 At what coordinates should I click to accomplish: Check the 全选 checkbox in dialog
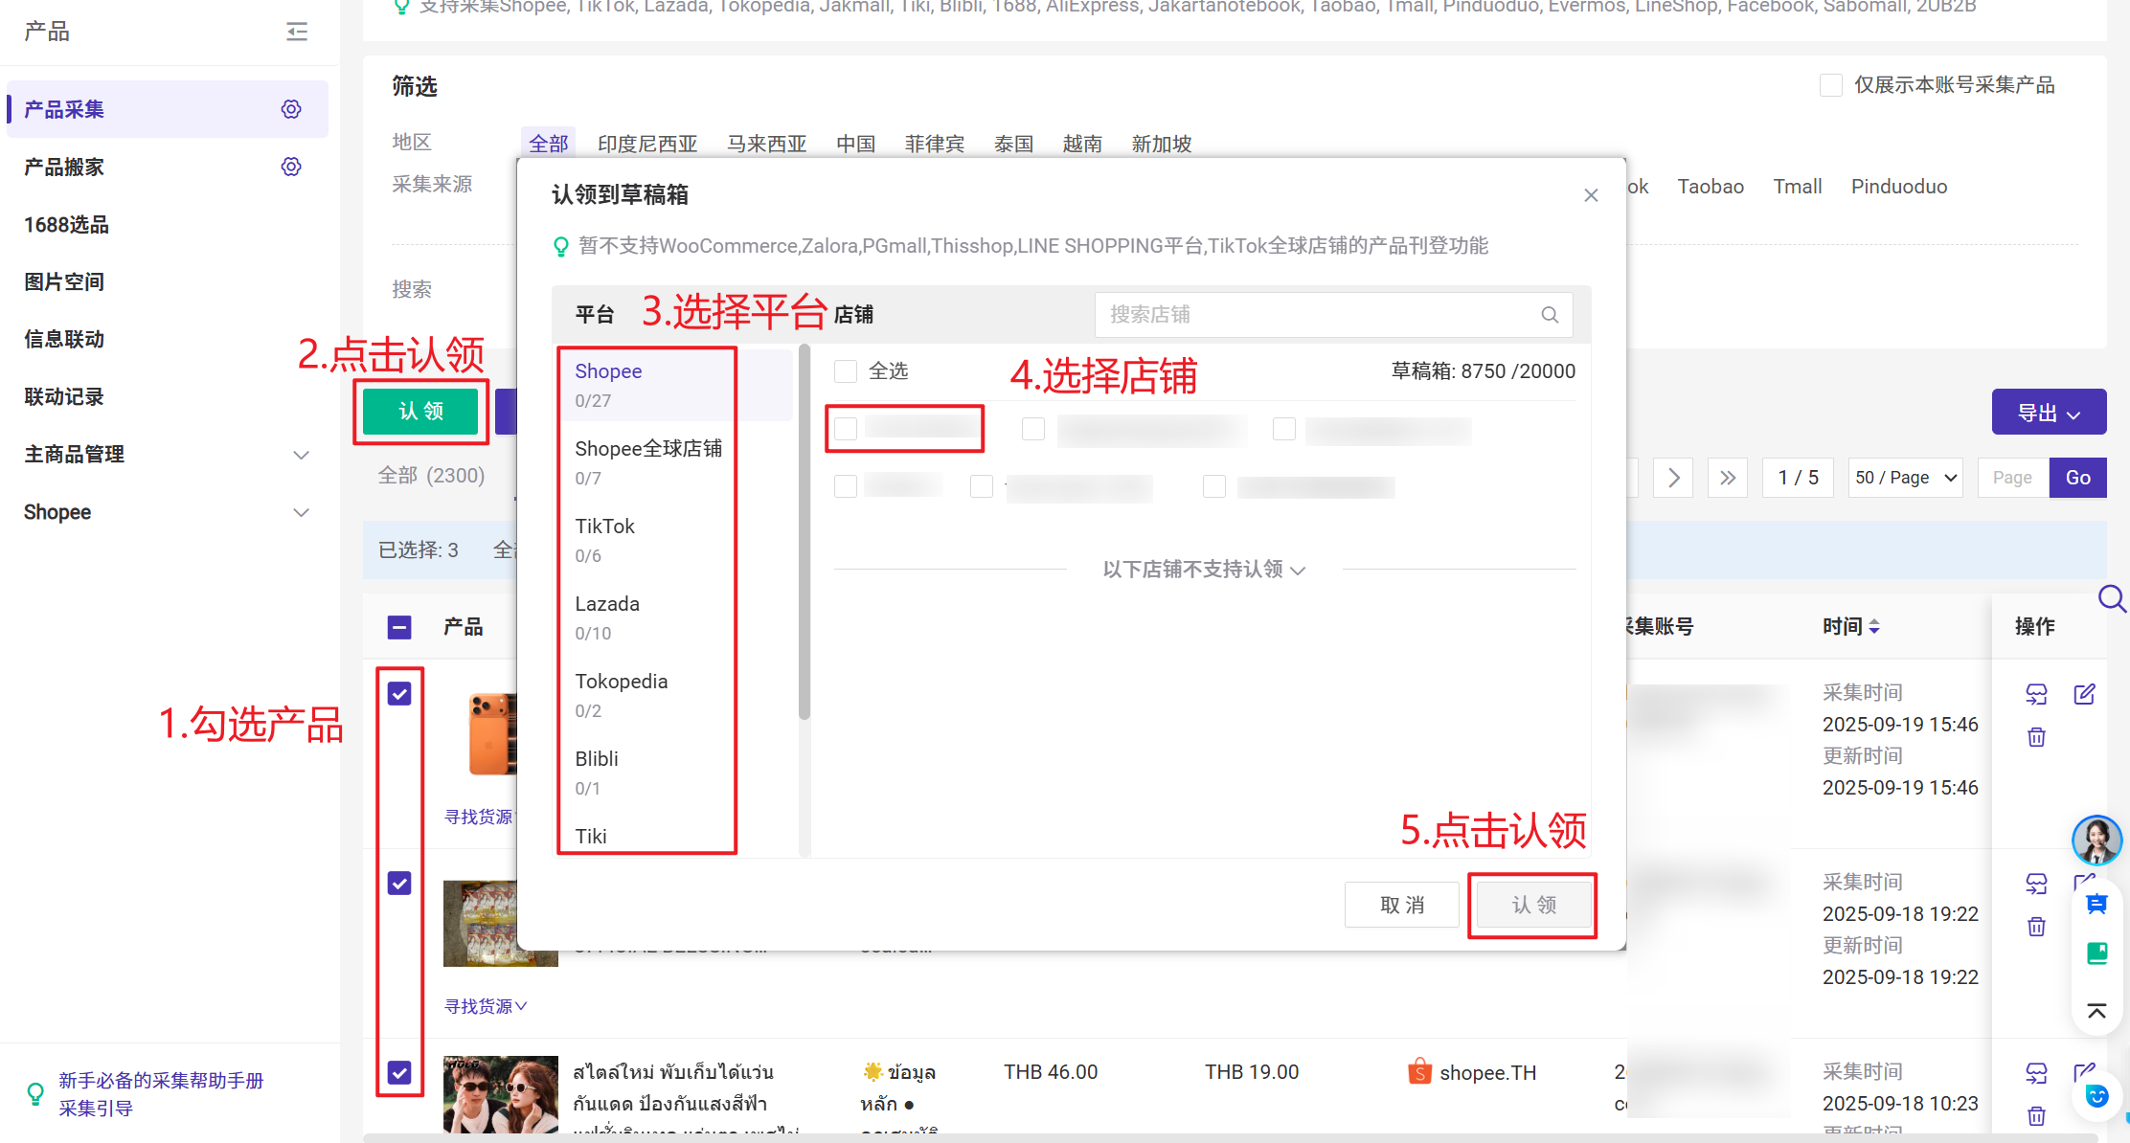pyautogui.click(x=846, y=371)
